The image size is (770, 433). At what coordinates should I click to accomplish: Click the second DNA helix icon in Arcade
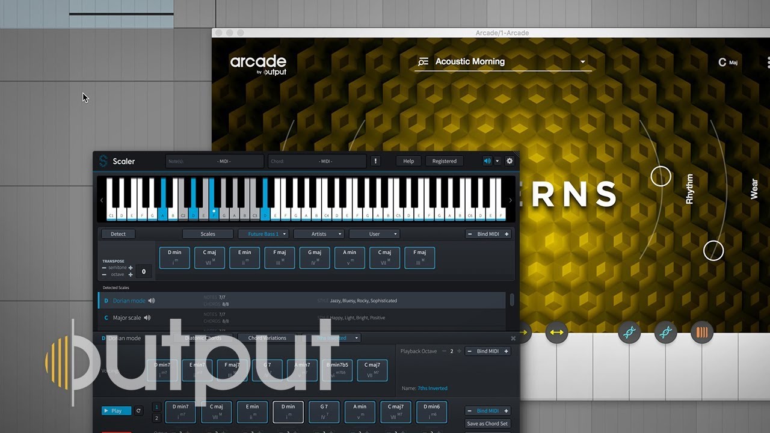pos(665,332)
